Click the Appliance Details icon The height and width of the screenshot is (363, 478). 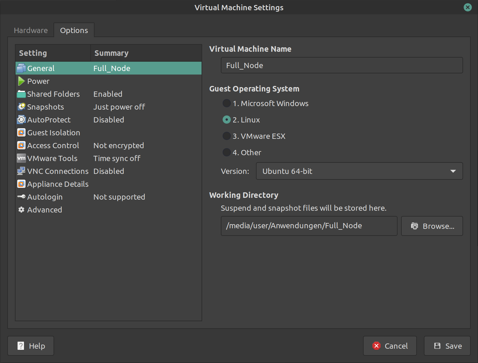[21, 184]
